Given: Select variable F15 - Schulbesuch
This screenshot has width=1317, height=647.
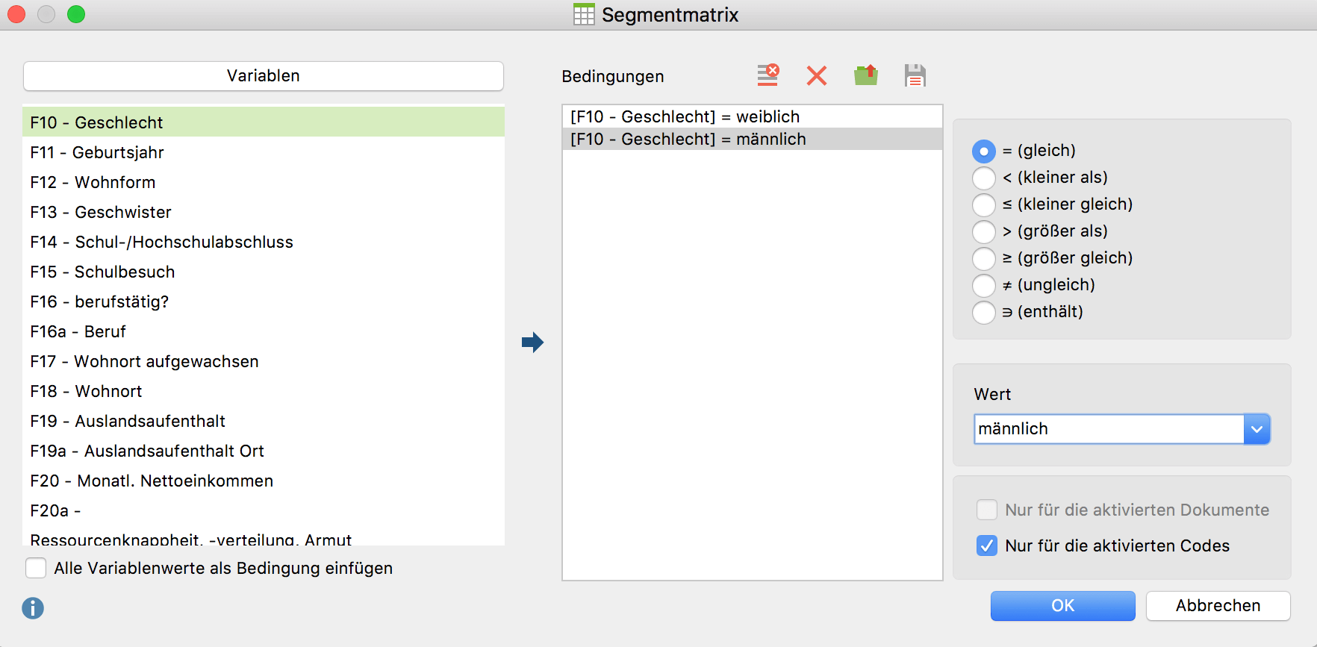Looking at the screenshot, I should click(264, 272).
